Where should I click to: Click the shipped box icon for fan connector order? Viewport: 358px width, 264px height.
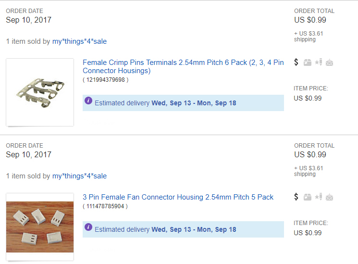coord(308,197)
